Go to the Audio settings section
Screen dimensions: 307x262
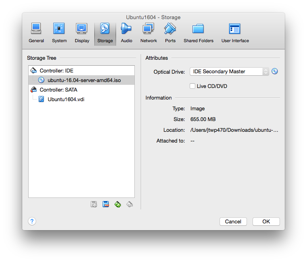(126, 33)
